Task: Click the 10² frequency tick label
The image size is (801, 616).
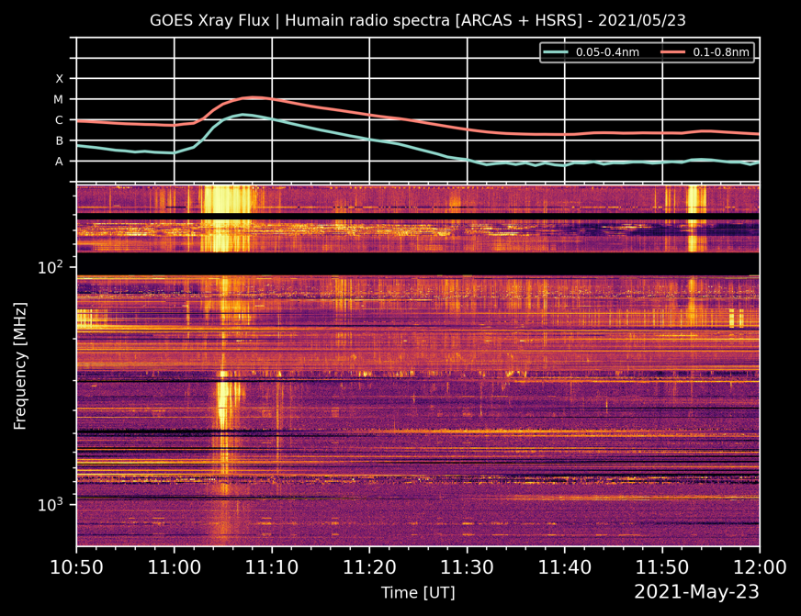Action: (51, 267)
